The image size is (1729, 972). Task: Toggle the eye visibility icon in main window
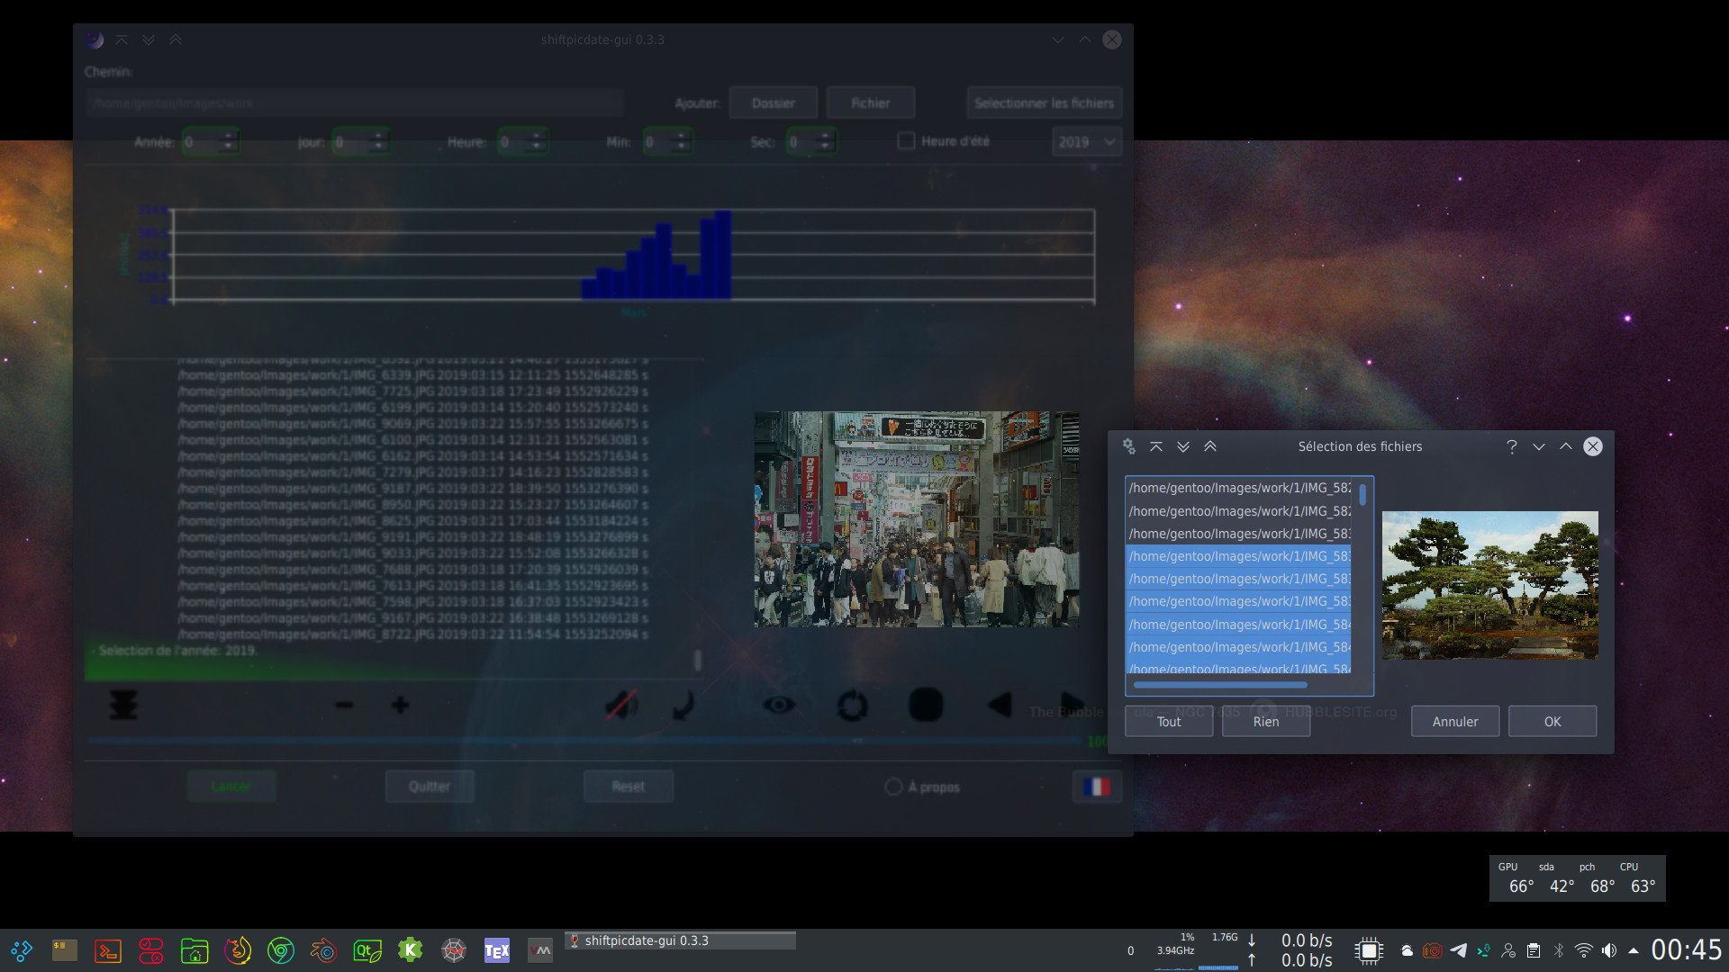tap(779, 705)
